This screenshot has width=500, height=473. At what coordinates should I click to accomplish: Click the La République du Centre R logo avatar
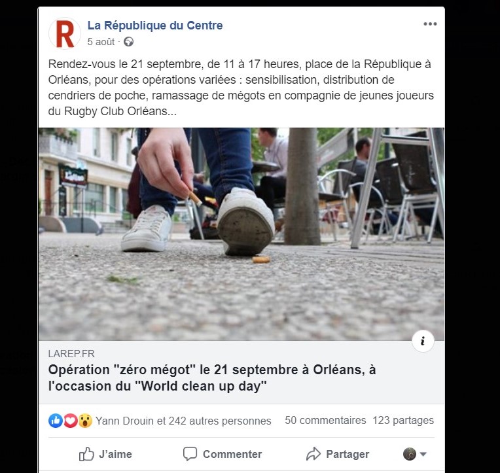click(65, 33)
